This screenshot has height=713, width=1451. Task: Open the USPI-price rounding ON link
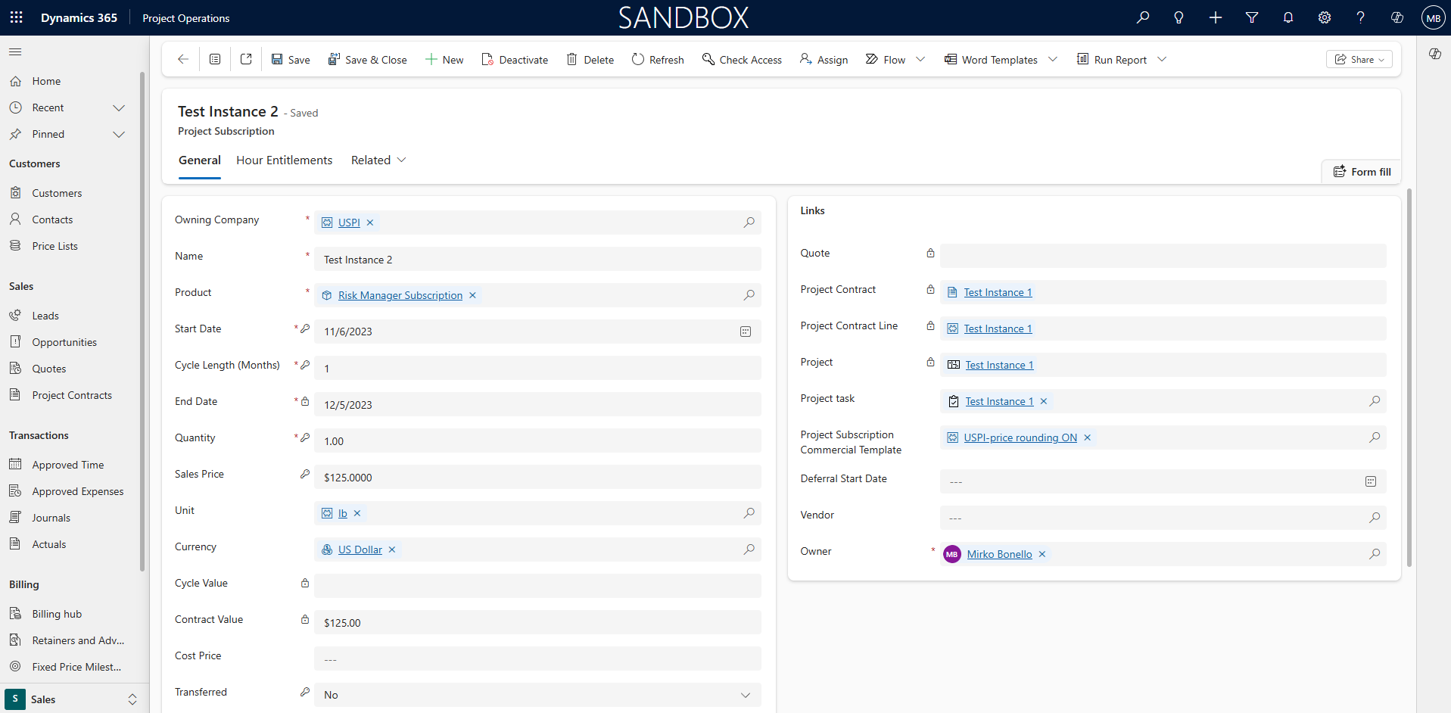click(1020, 437)
